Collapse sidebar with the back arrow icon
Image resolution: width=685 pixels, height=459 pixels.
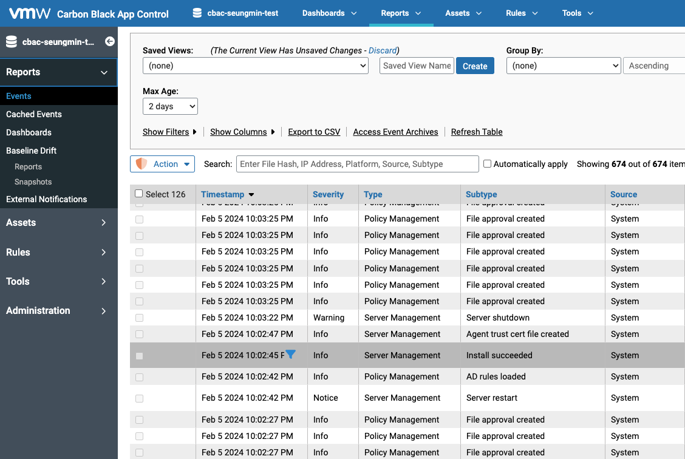[110, 41]
